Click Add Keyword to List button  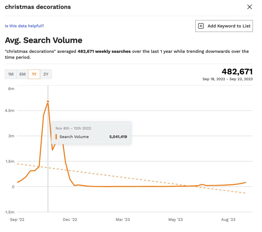224,26
